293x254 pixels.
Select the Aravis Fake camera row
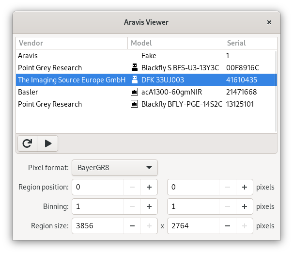[x=145, y=56]
